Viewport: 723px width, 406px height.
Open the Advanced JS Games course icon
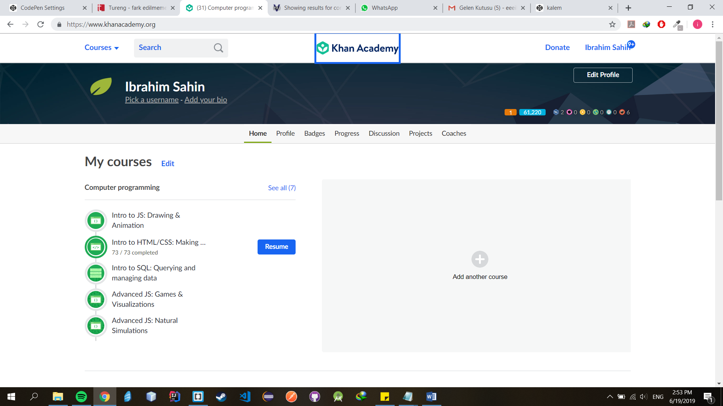tap(96, 300)
